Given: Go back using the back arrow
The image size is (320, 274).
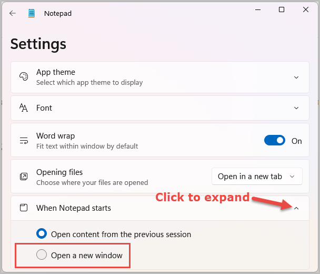Looking at the screenshot, I should tap(13, 13).
